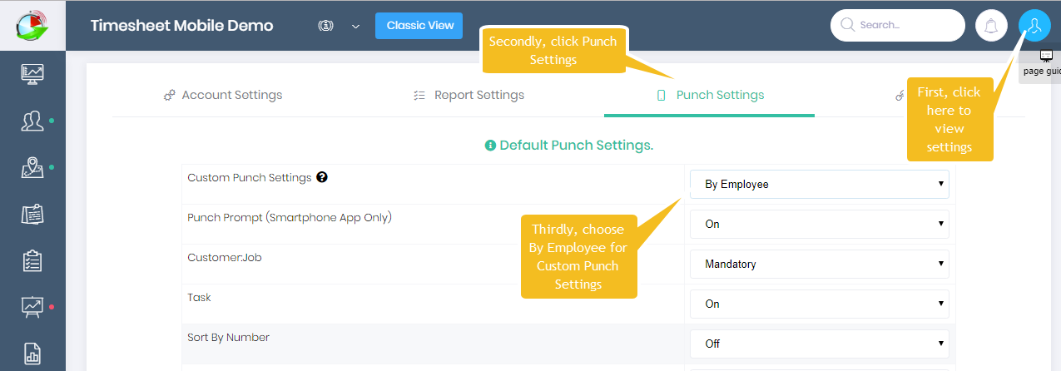Open the Custom Punch Settings dropdown
Image resolution: width=1061 pixels, height=371 pixels.
point(820,184)
